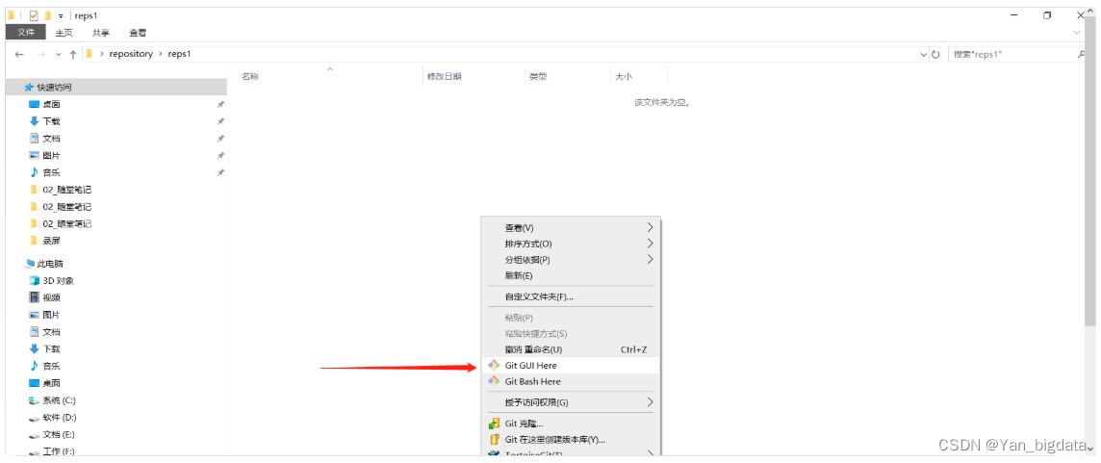Open the address bar history dropdown
The height and width of the screenshot is (463, 1101).
[923, 54]
